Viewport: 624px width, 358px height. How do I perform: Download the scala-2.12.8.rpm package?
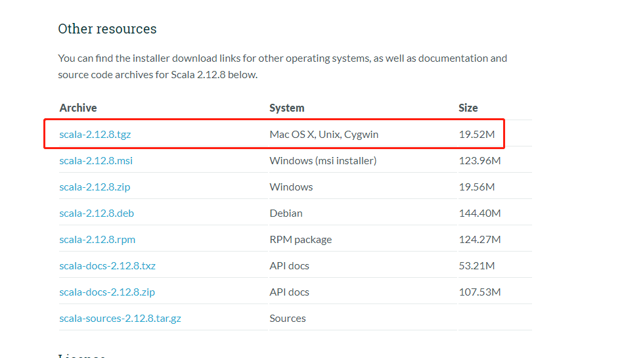point(97,240)
